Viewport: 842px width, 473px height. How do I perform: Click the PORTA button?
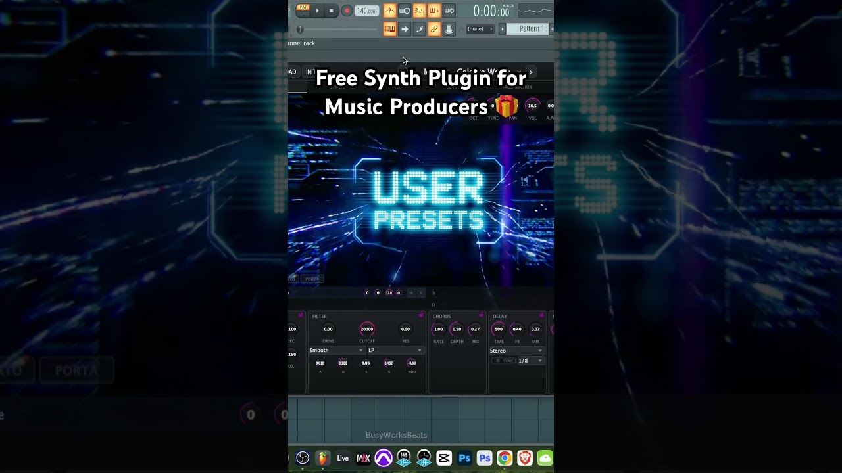pyautogui.click(x=312, y=279)
